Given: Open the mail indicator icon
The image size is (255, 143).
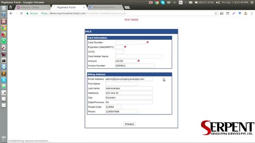Looking at the screenshot, I should pyautogui.click(x=190, y=2).
